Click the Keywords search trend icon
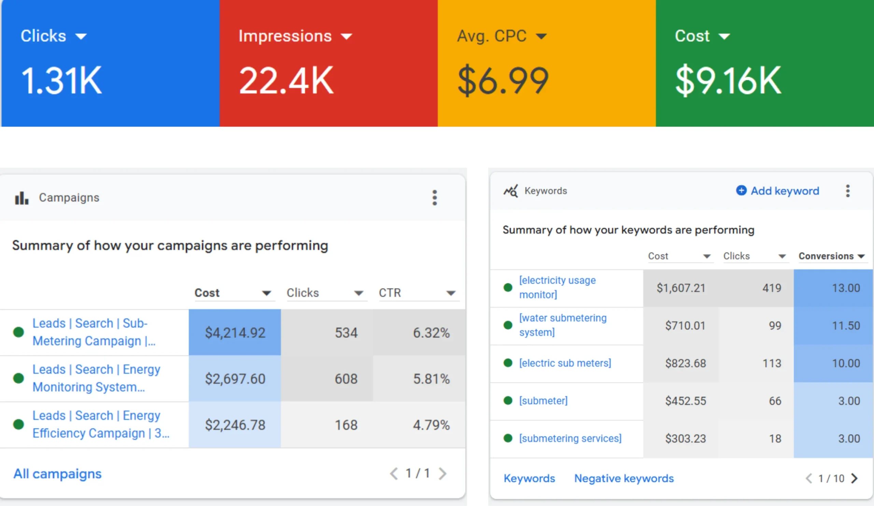The height and width of the screenshot is (506, 874). pyautogui.click(x=510, y=191)
